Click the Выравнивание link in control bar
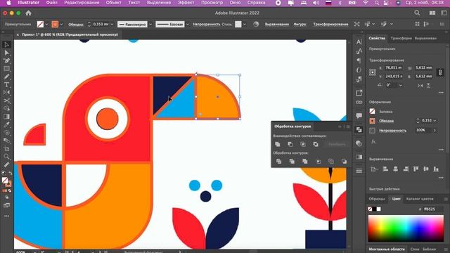Screen dimensions: 450x253 276,25
